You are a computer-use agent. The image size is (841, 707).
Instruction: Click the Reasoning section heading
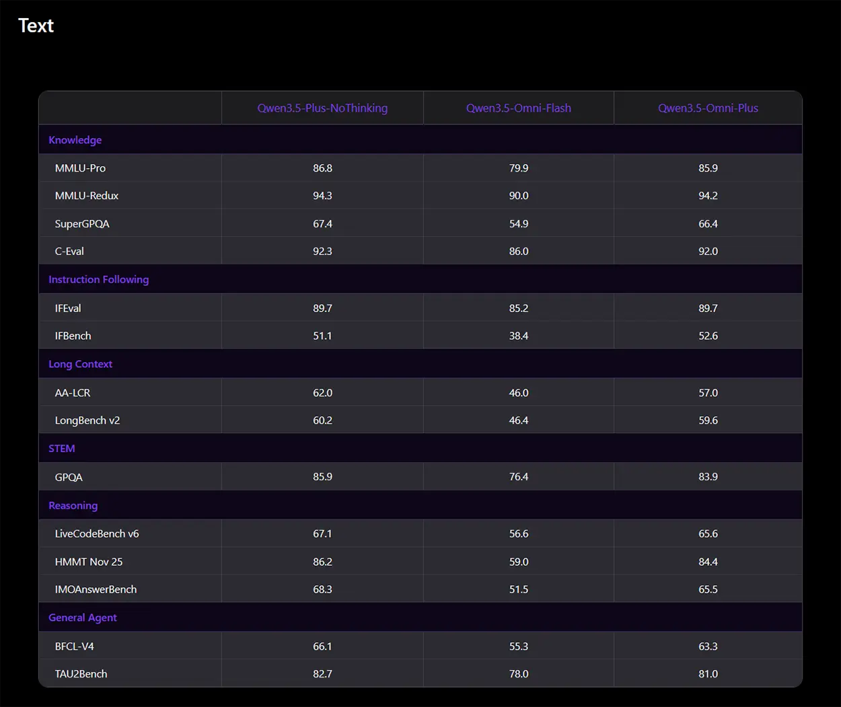(x=73, y=505)
